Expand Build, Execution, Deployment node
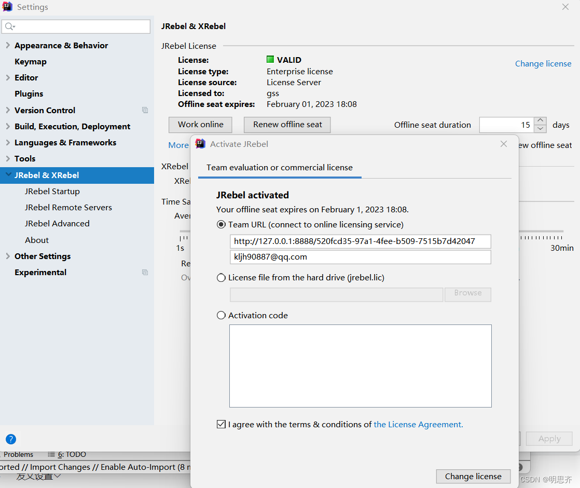The image size is (580, 488). [8, 126]
